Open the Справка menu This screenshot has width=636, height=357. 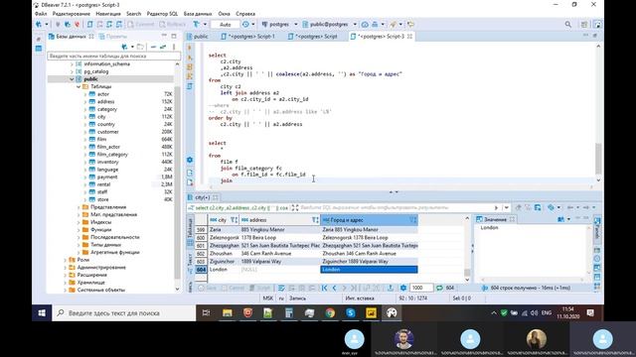pos(245,14)
